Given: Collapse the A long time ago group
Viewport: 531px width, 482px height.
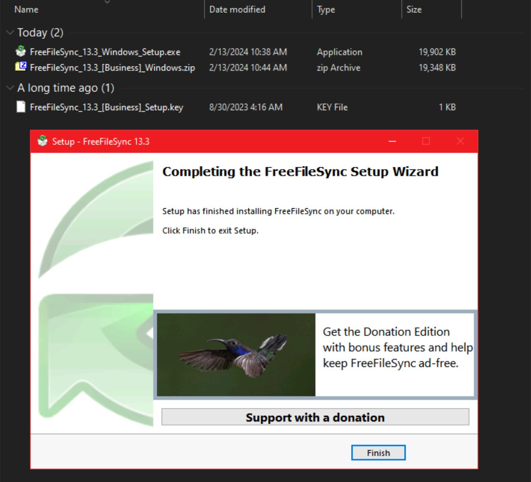Looking at the screenshot, I should (x=10, y=88).
